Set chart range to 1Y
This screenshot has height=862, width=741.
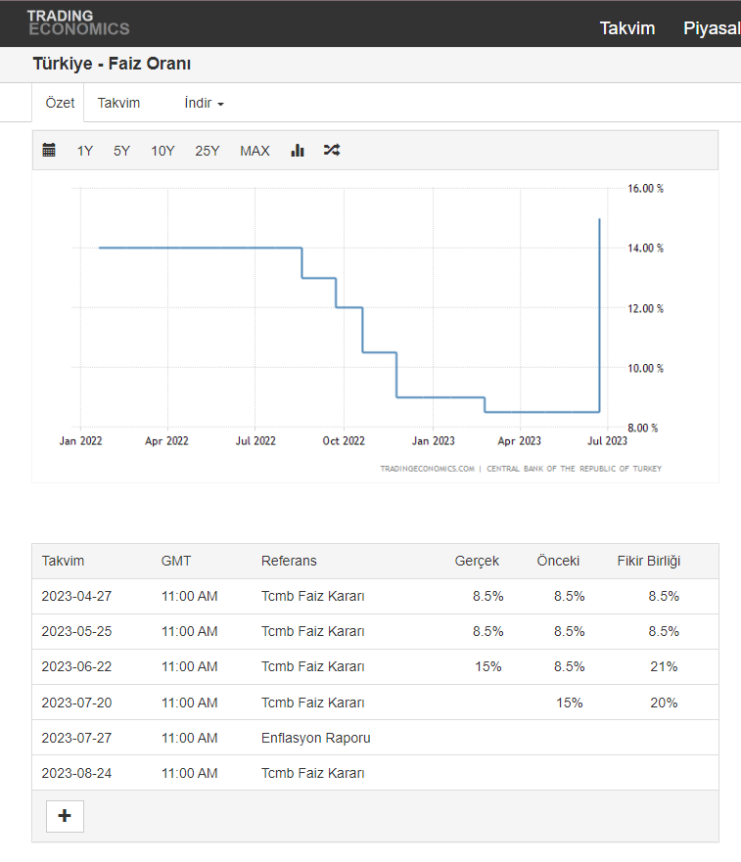coord(85,151)
